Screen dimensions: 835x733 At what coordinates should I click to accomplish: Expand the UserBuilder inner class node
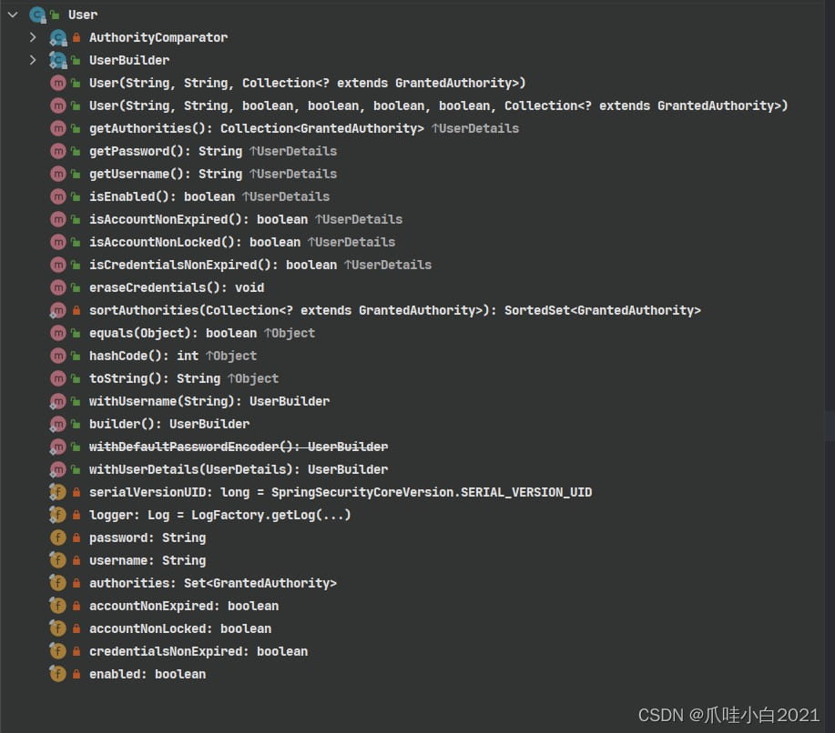[x=33, y=60]
